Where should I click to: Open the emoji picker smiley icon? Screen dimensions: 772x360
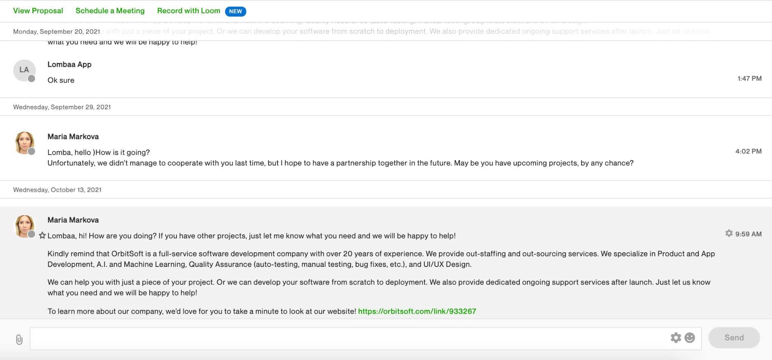tap(689, 337)
